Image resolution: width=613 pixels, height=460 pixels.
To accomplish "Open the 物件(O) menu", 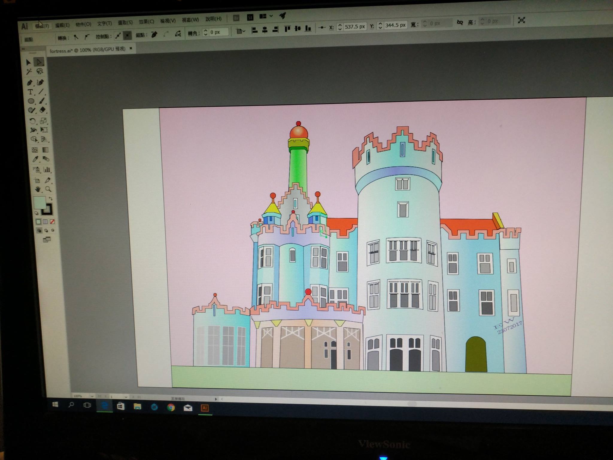I will point(83,24).
